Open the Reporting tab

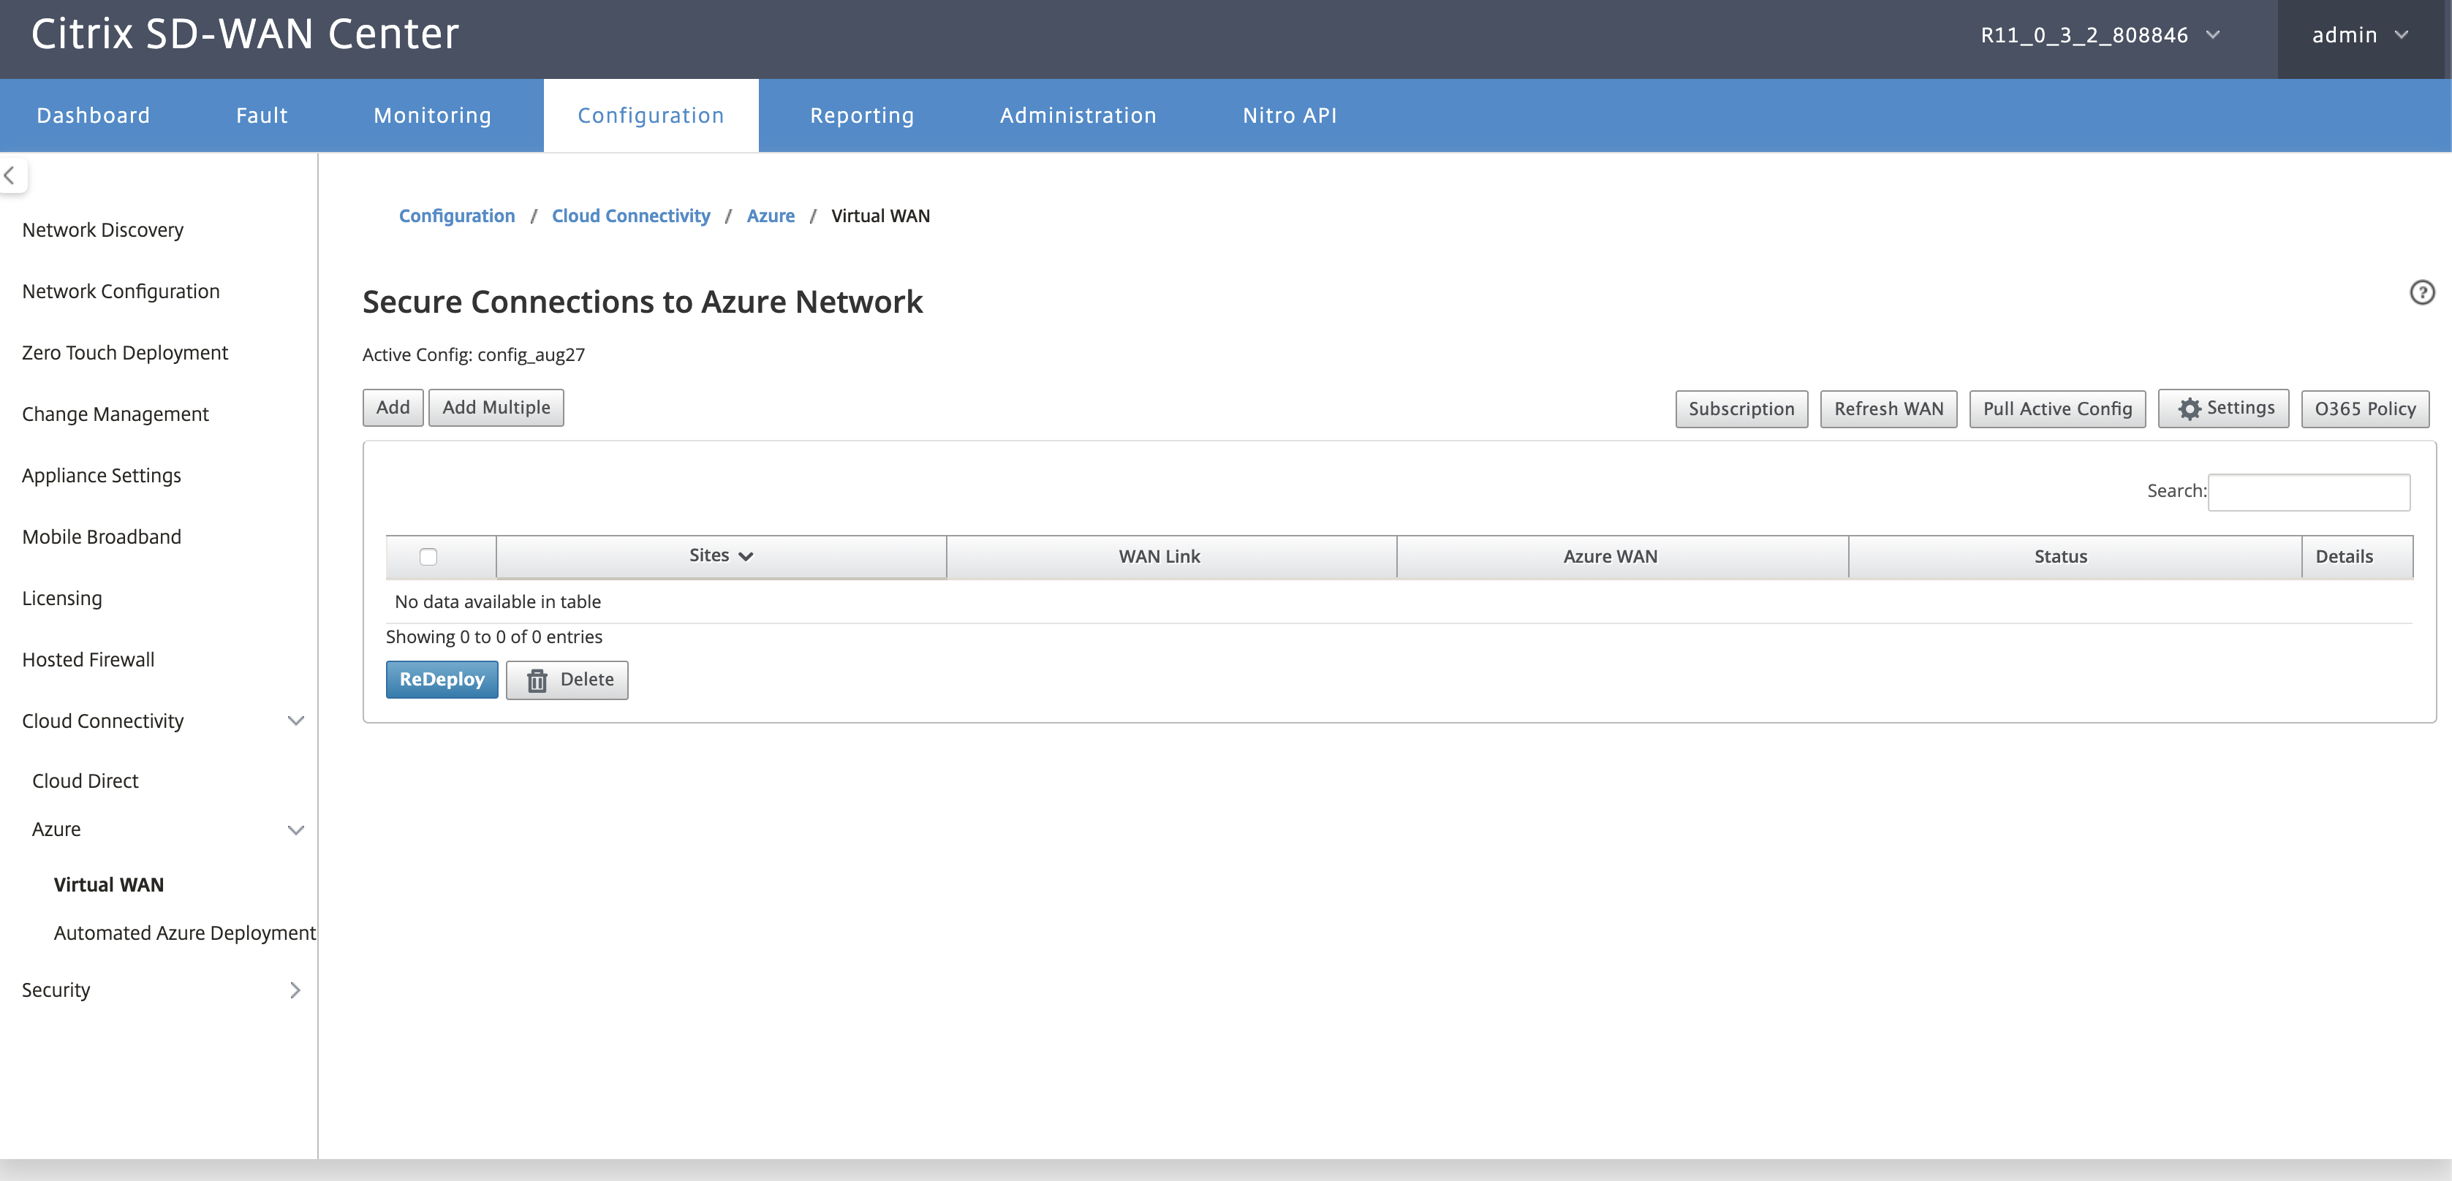coord(861,115)
